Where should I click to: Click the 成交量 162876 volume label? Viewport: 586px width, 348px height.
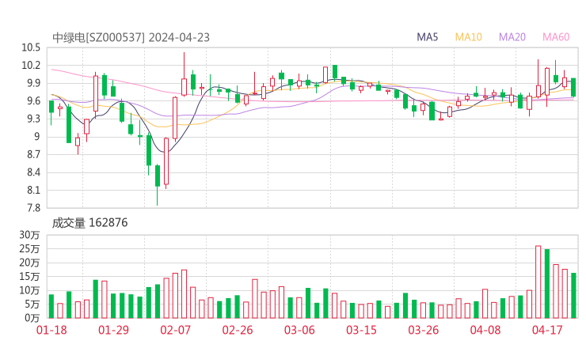coord(89,223)
